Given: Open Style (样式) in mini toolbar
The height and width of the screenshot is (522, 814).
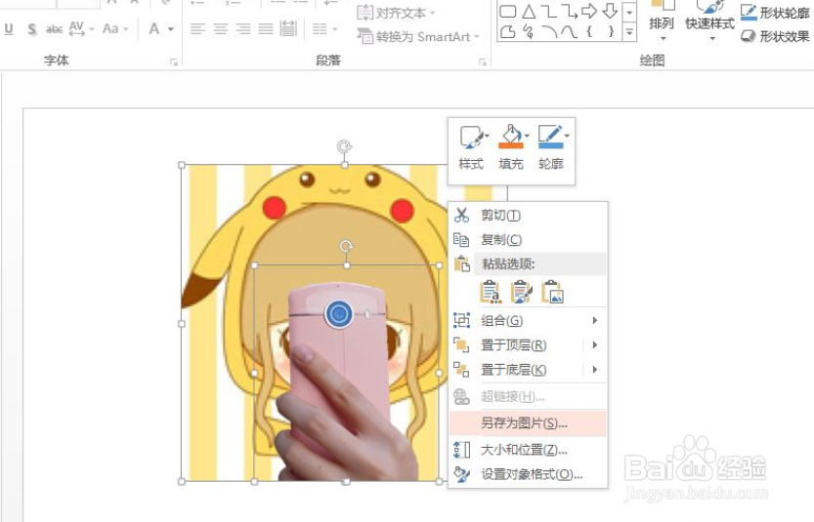Looking at the screenshot, I should 471,147.
